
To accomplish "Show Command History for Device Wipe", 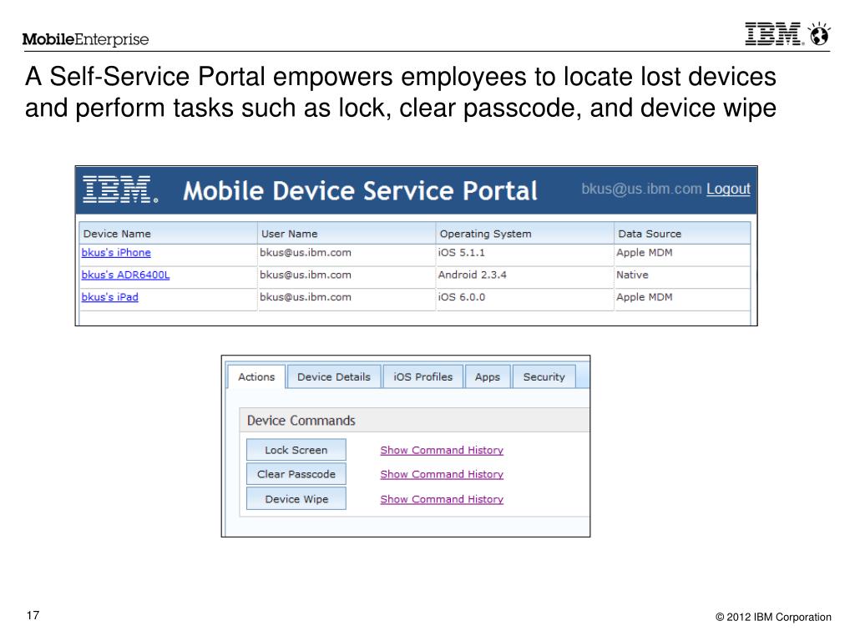I will 442,499.
